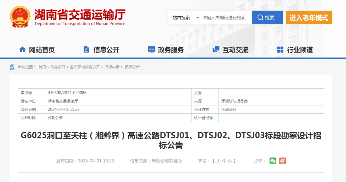Click the card icon beside 政务服务
Viewport: 346px width, 182px height.
pos(151,49)
